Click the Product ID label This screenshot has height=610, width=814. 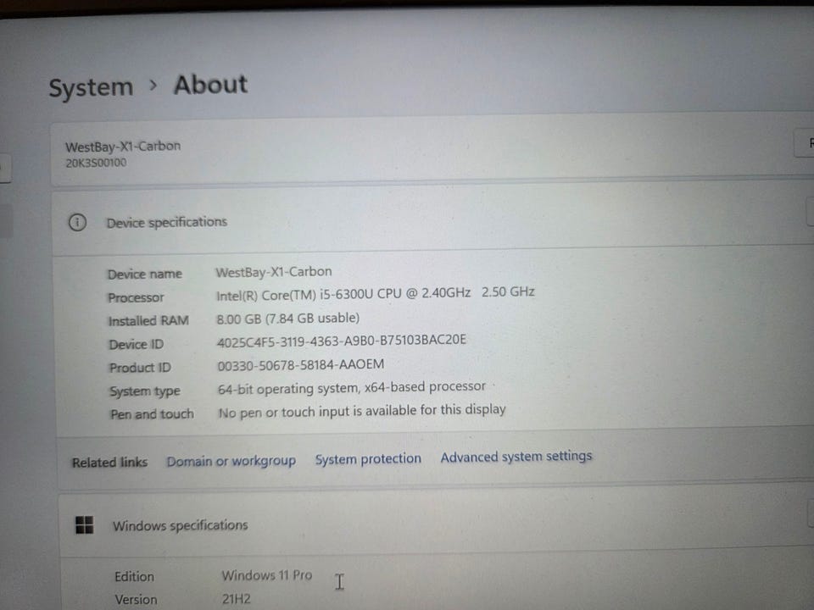click(140, 368)
